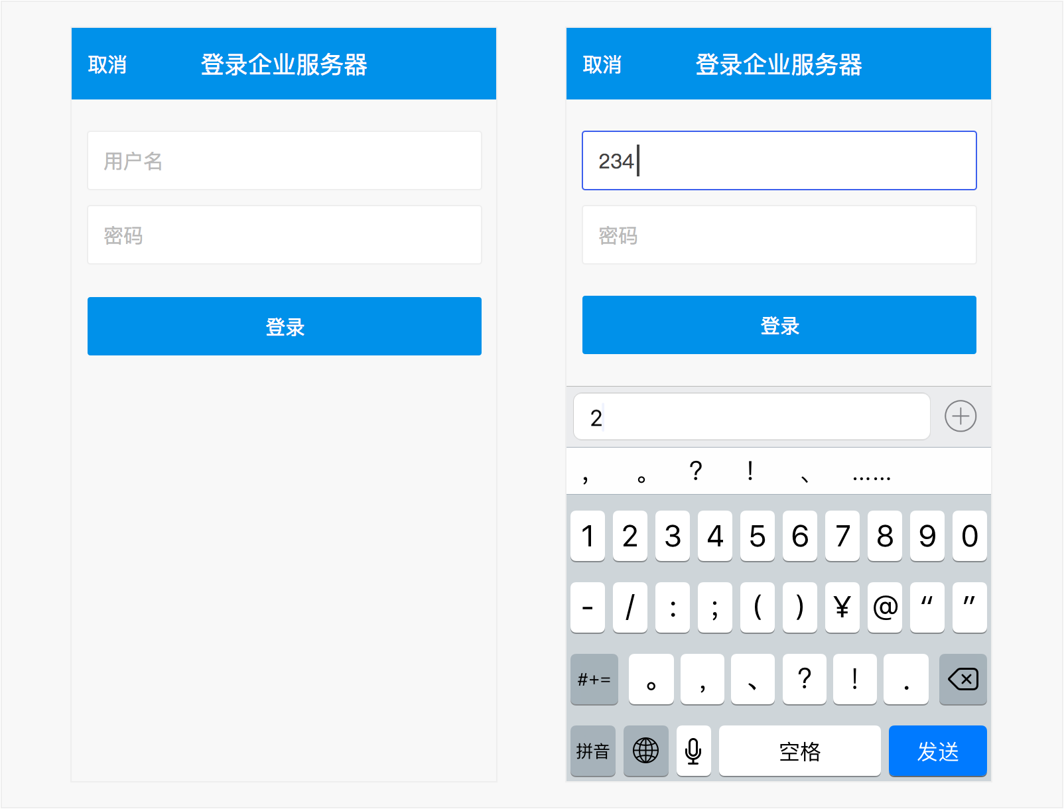The width and height of the screenshot is (1064, 809).
Task: Tap the opening double-quote key
Action: tap(927, 607)
